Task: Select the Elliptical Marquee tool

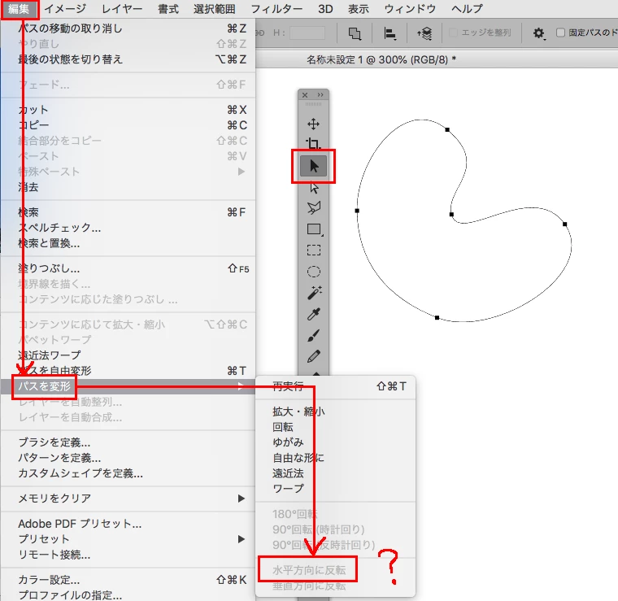Action: tap(314, 272)
